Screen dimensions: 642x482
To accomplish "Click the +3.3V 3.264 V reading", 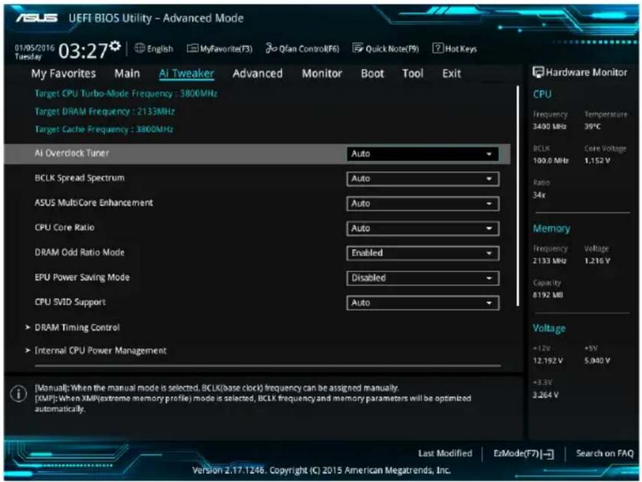I will click(x=546, y=395).
